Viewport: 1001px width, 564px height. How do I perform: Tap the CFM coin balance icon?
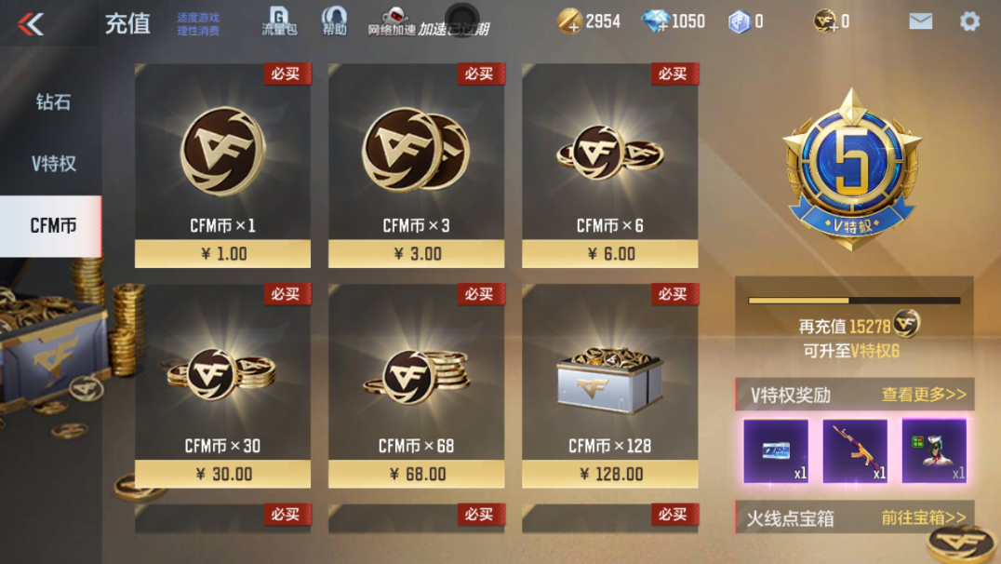(x=825, y=21)
